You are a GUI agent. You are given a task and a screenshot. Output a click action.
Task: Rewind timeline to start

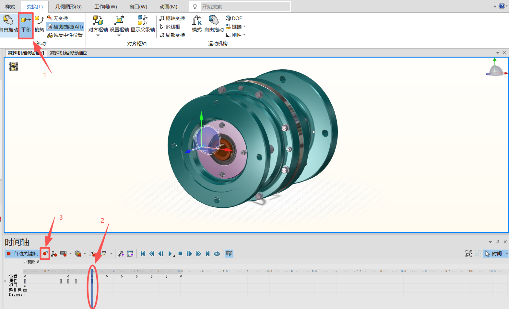[x=143, y=254]
